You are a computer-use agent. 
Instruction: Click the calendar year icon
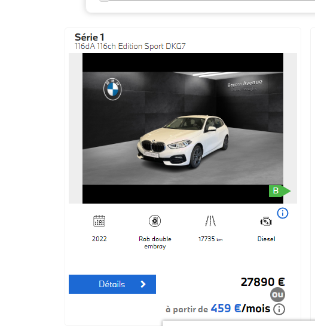coord(99,221)
